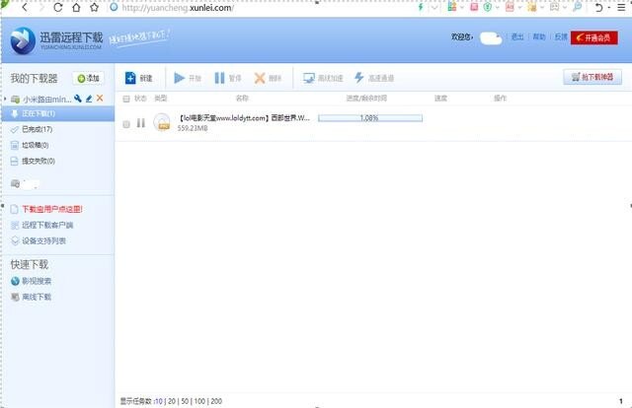Check the download task row checkbox
This screenshot has width=632, height=408.
(126, 124)
